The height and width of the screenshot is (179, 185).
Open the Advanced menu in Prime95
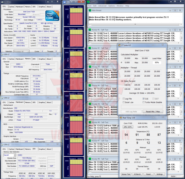coord(102,6)
